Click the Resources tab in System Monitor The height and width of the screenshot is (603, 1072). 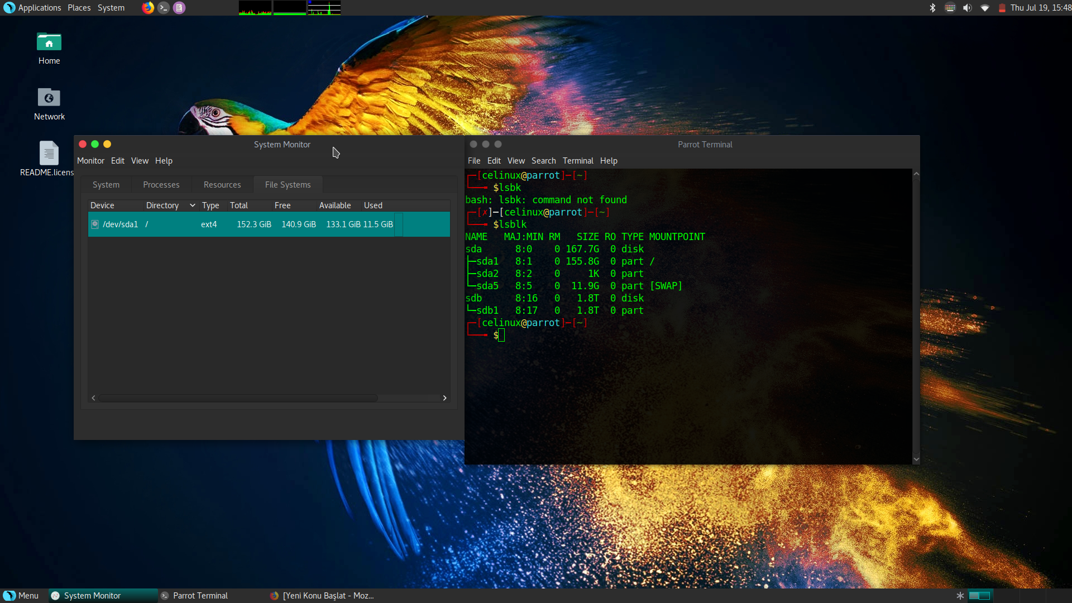click(x=222, y=184)
